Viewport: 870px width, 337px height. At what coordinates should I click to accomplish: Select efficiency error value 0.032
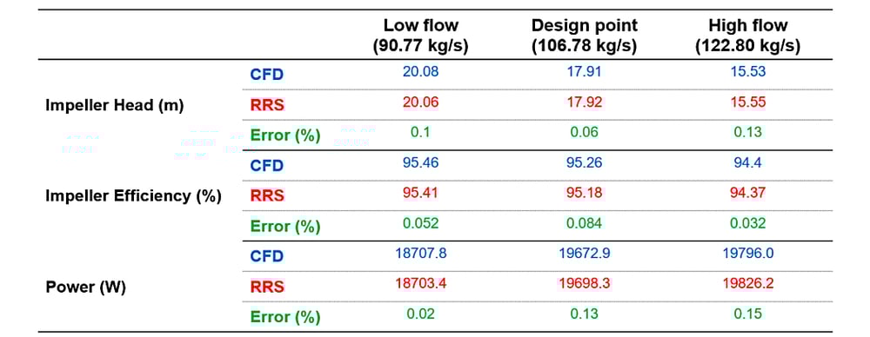point(747,223)
